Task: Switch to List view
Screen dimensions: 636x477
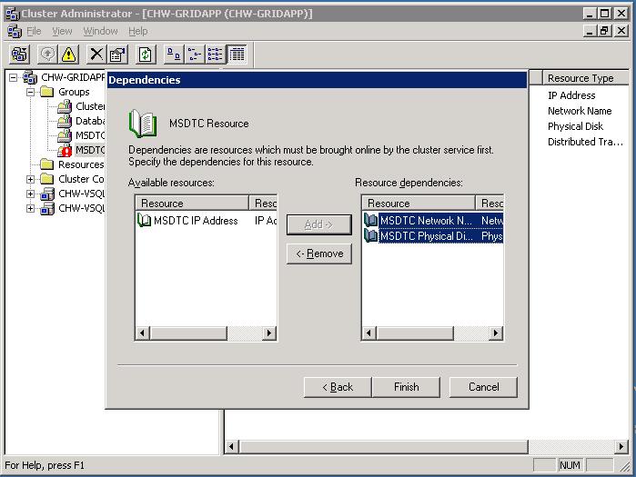Action: click(216, 54)
